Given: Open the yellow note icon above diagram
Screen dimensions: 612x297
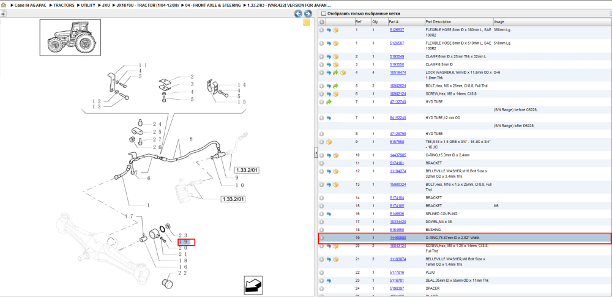Looking at the screenshot, I should [307, 22].
